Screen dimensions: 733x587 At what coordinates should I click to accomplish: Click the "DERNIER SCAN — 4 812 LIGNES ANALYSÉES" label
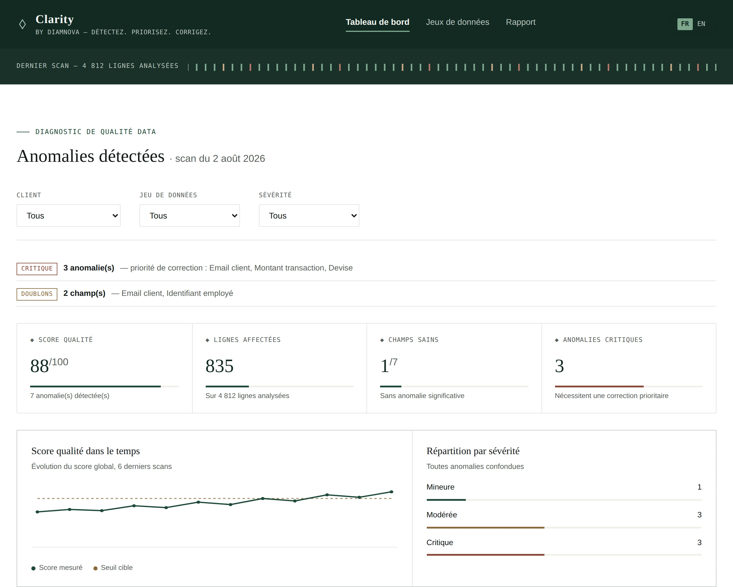[97, 66]
